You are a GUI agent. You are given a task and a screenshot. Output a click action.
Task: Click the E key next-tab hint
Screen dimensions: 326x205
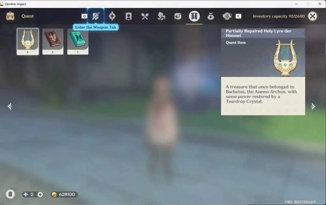(x=239, y=16)
